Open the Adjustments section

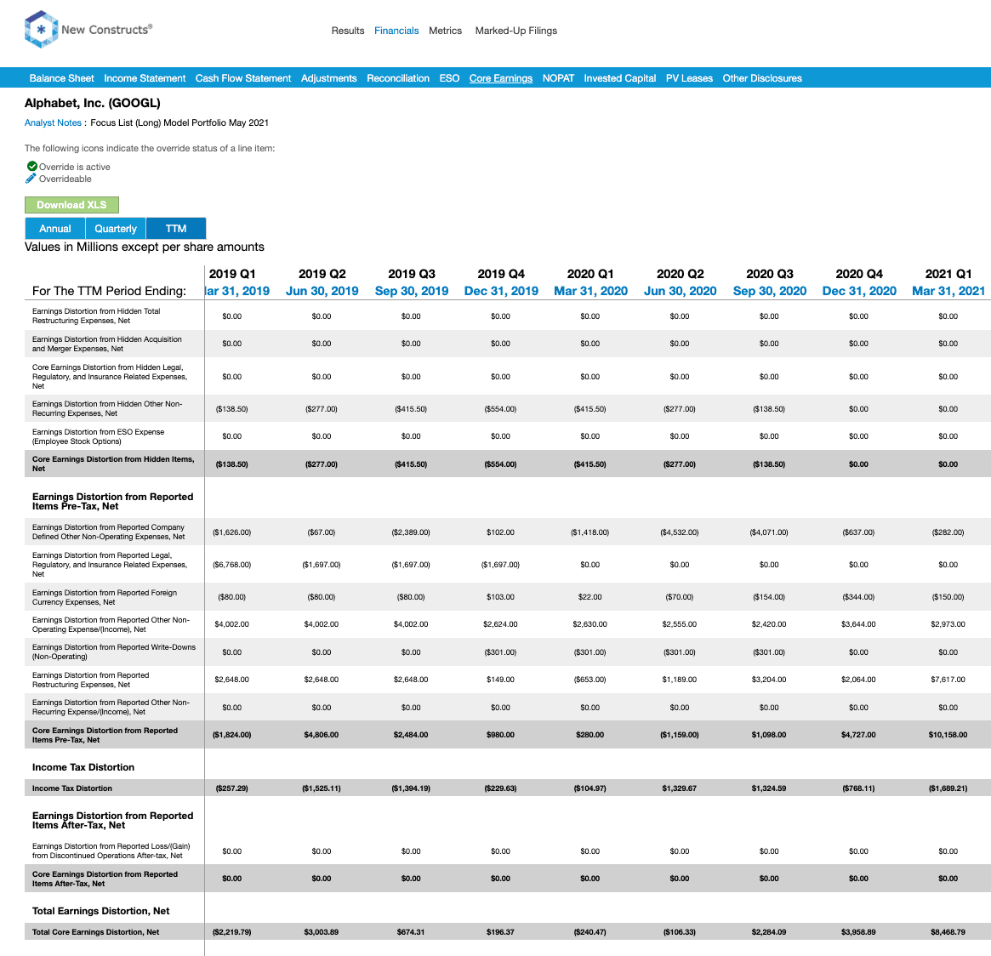coord(328,78)
